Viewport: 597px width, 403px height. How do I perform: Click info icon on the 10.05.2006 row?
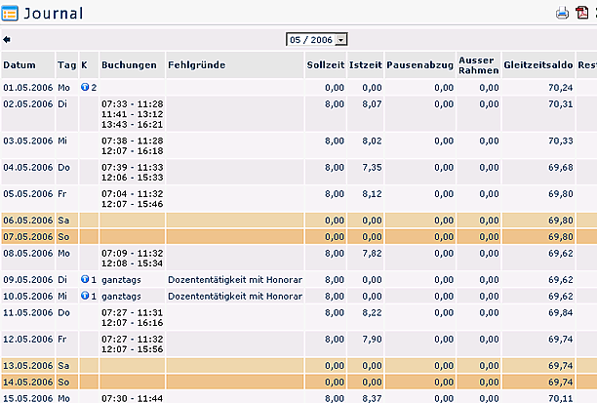point(85,296)
